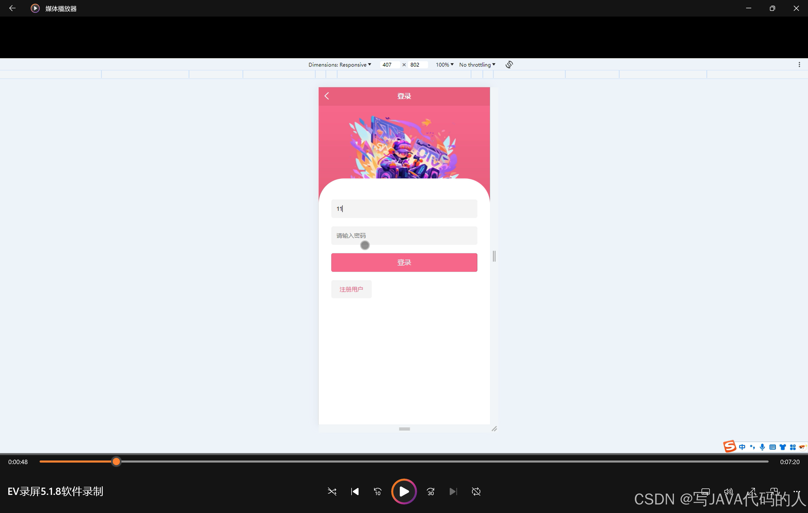
Task: Enter fullscreen mode
Action: 751,491
